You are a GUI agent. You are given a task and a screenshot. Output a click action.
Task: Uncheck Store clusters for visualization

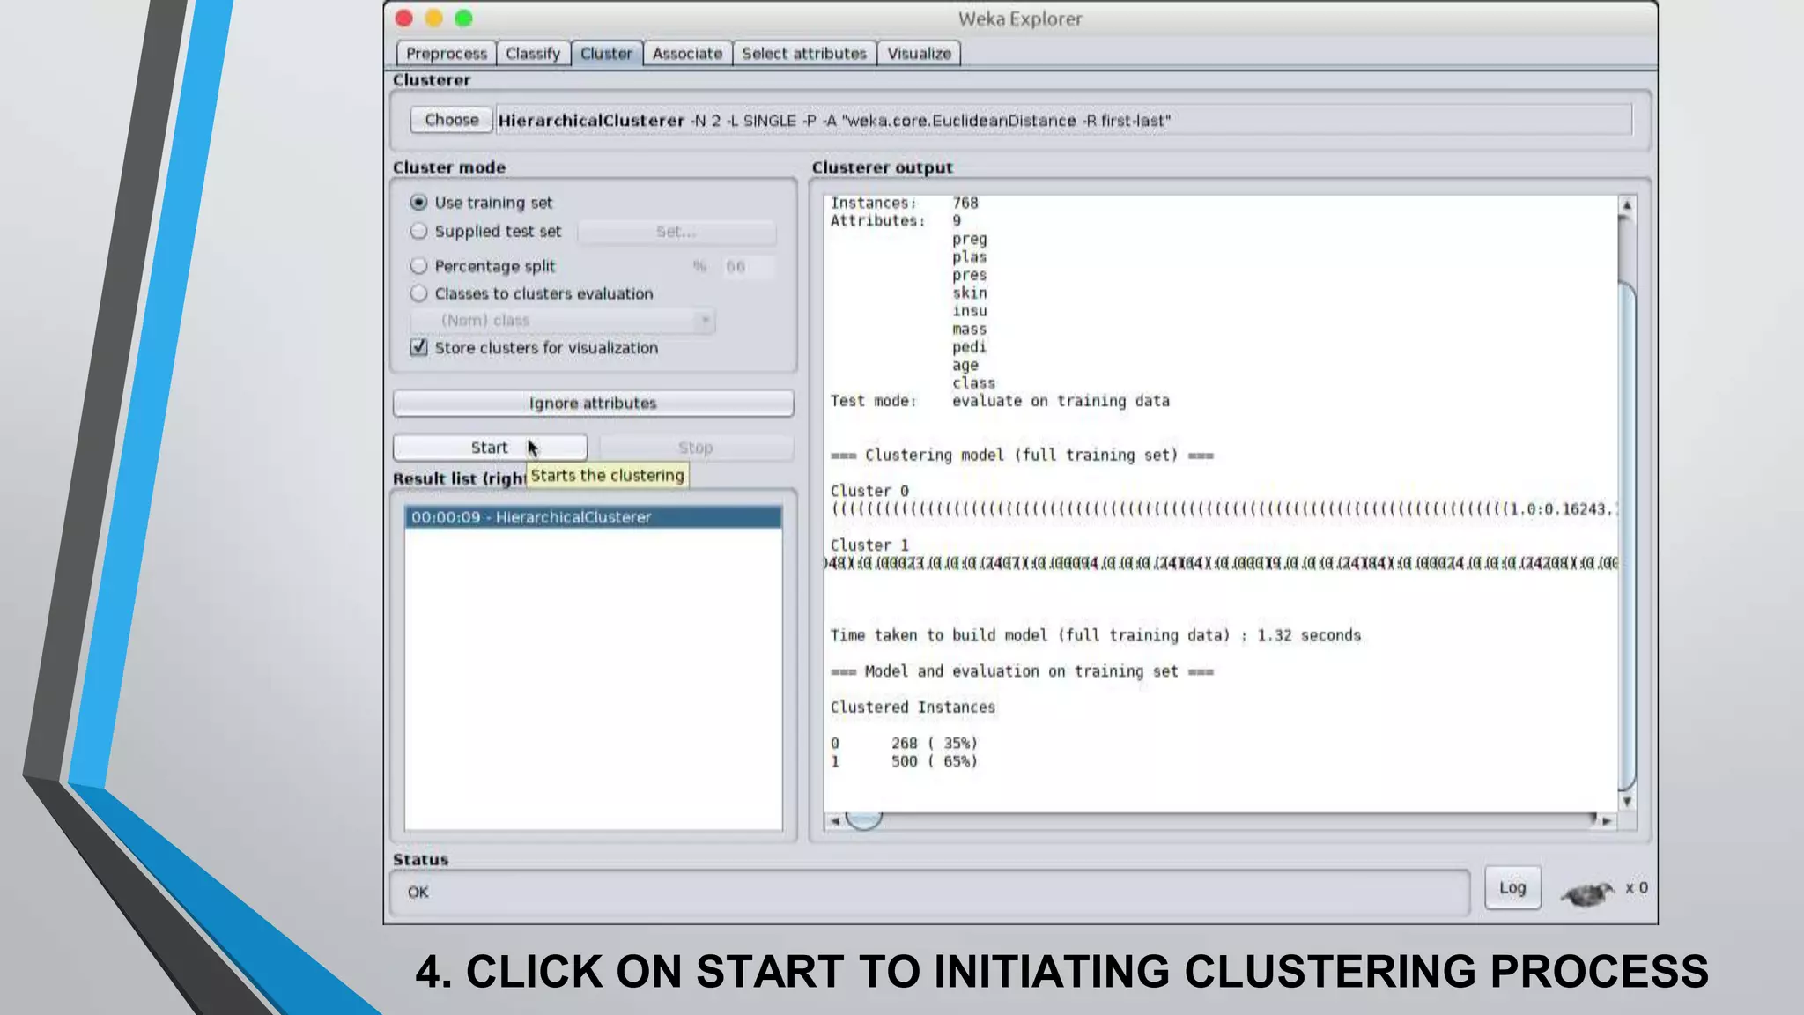point(419,348)
